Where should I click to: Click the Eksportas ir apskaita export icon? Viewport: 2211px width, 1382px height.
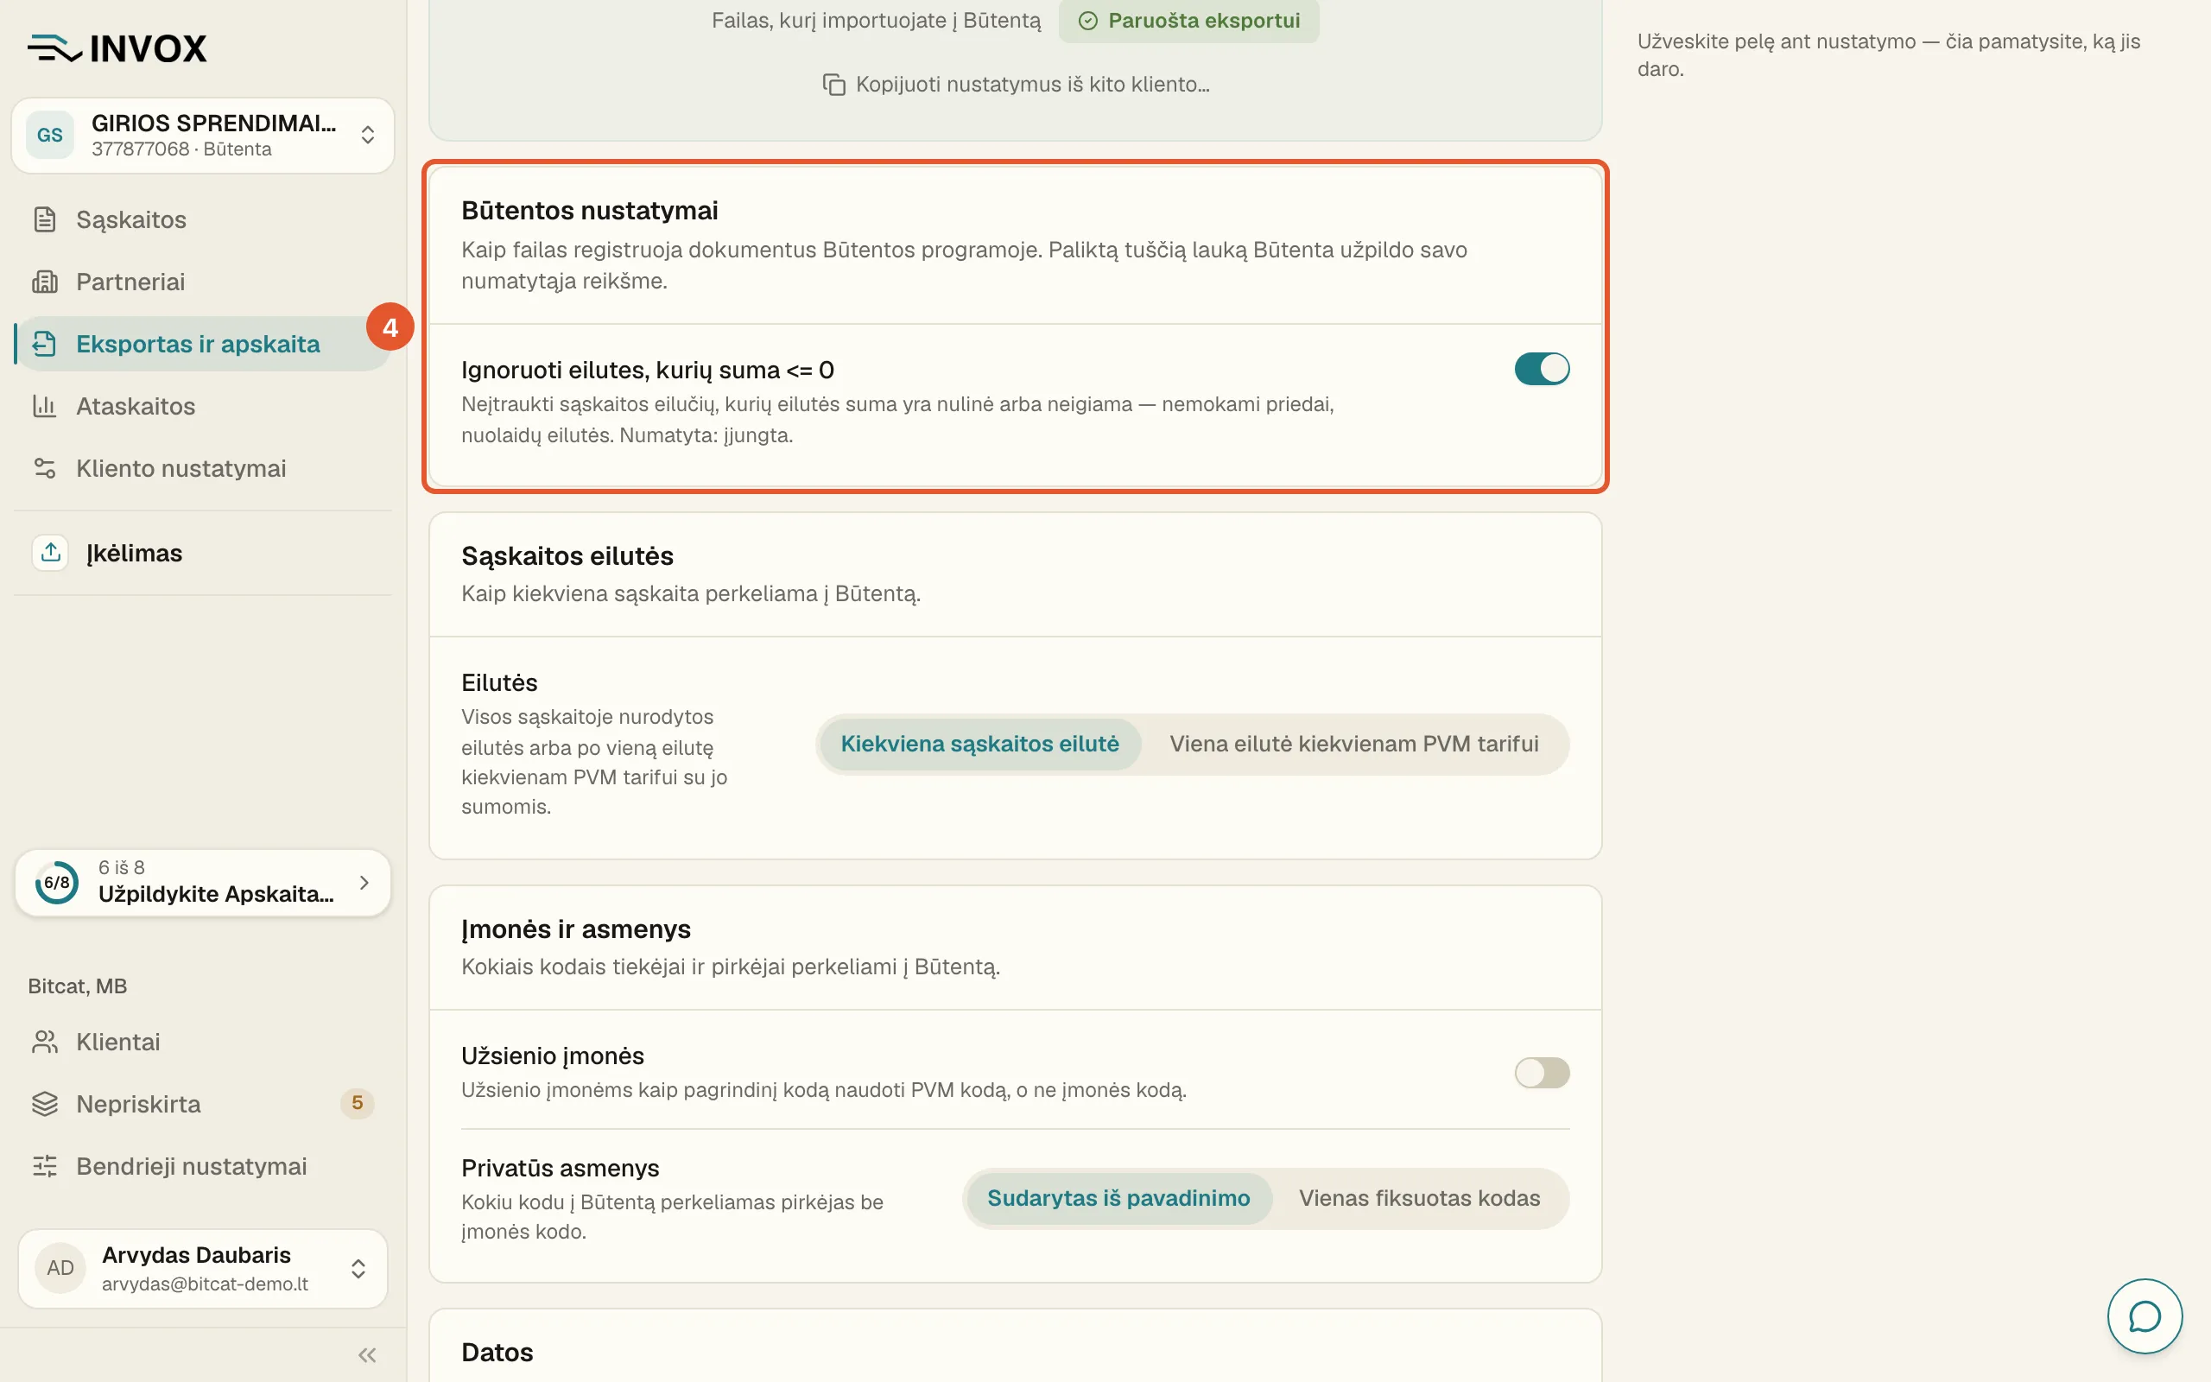(45, 344)
